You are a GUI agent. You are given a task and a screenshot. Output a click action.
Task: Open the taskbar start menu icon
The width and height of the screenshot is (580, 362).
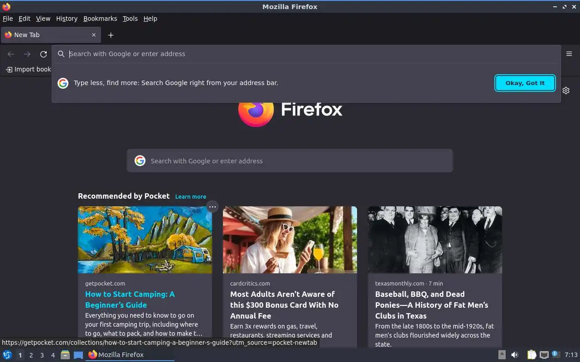pos(7,355)
